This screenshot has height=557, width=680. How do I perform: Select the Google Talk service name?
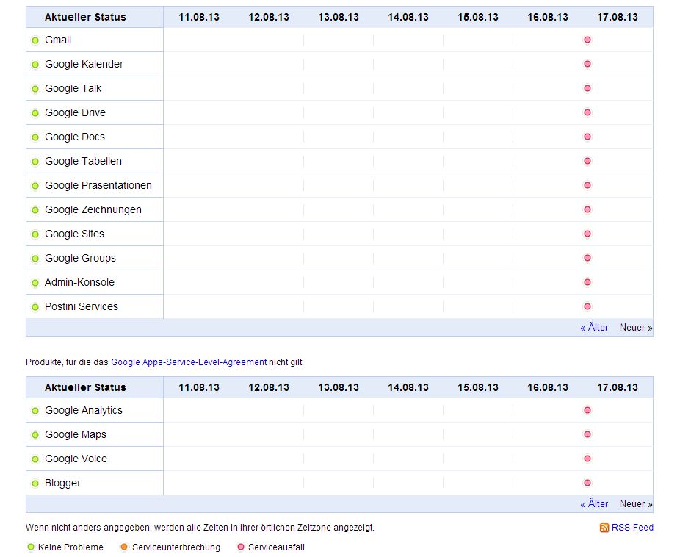[73, 88]
